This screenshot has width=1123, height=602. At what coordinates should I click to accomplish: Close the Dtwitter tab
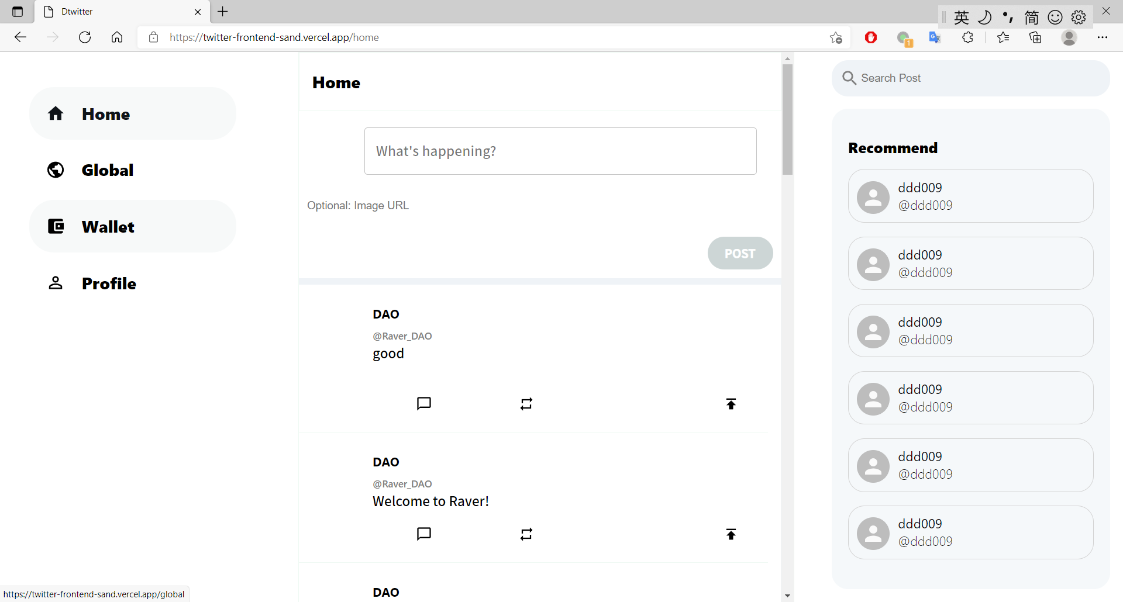[x=198, y=12]
